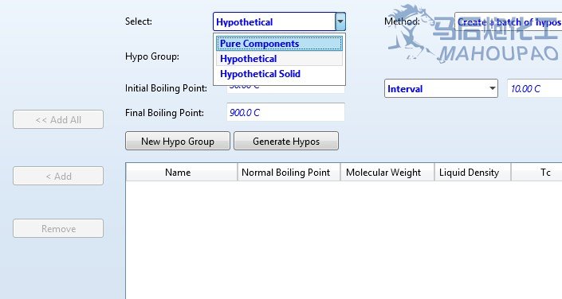The height and width of the screenshot is (299, 562).
Task: Click the Initial Boiling Point value field
Action: tap(285, 89)
